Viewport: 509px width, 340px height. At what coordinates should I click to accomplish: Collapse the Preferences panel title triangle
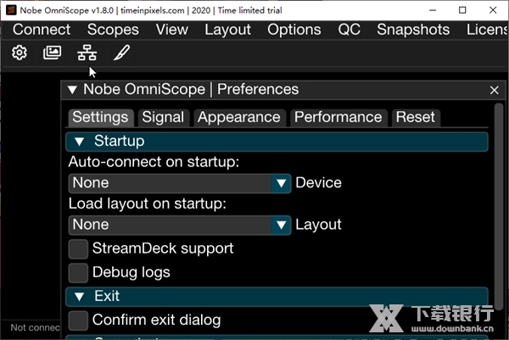(x=72, y=90)
